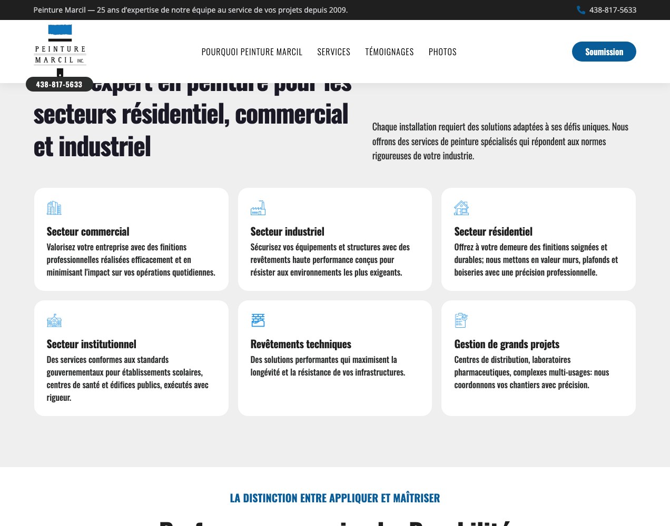Select the Gestion de grands projets heading

[x=507, y=344]
